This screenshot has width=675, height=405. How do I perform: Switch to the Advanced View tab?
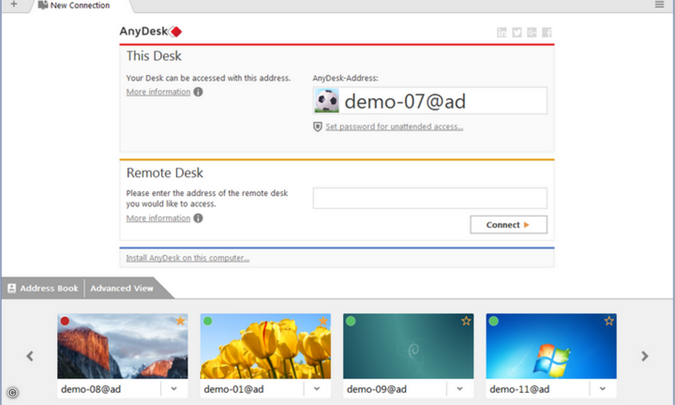click(x=122, y=288)
